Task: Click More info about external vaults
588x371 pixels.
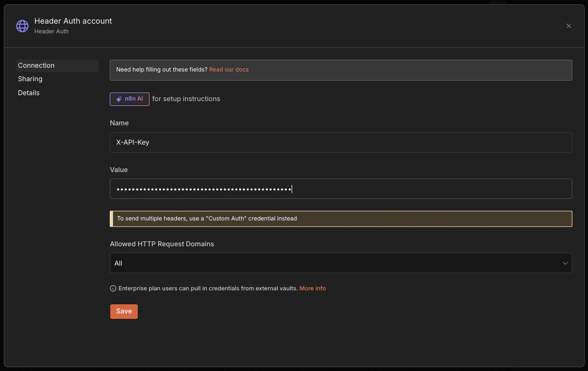Action: click(313, 288)
